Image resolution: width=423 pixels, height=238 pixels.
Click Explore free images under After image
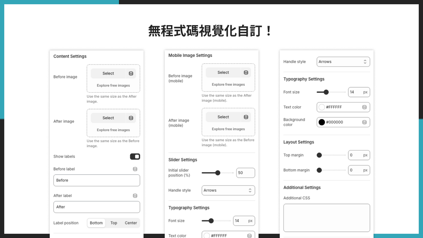click(113, 130)
